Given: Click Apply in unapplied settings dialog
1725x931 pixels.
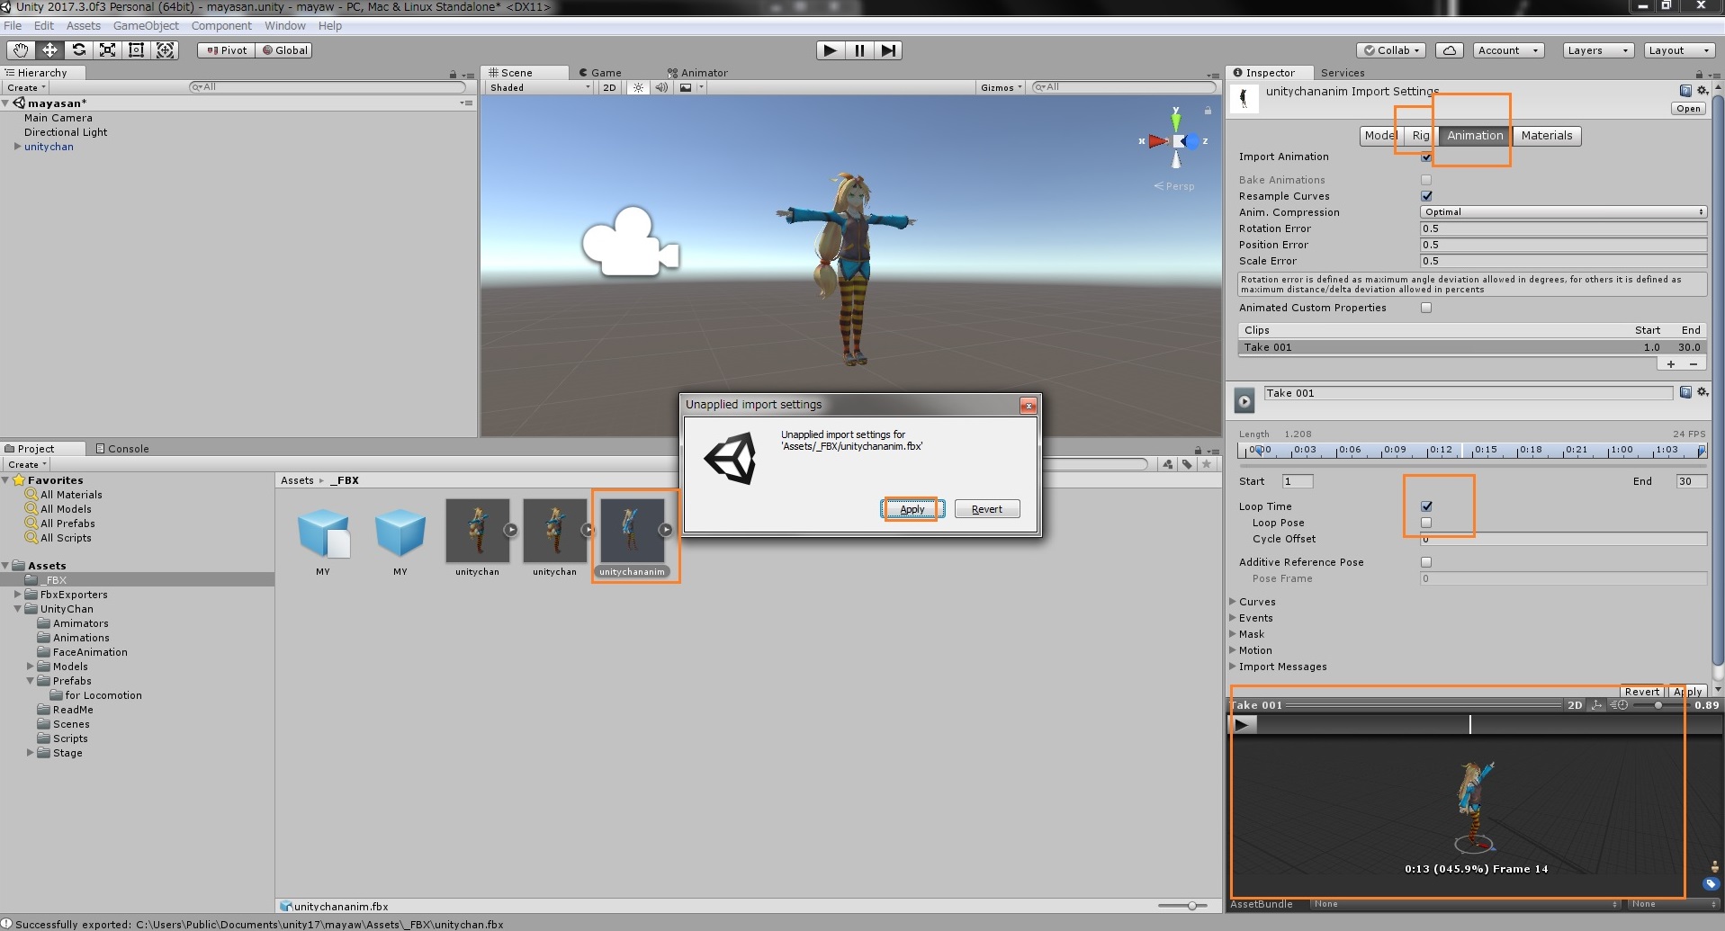Looking at the screenshot, I should pyautogui.click(x=912, y=509).
